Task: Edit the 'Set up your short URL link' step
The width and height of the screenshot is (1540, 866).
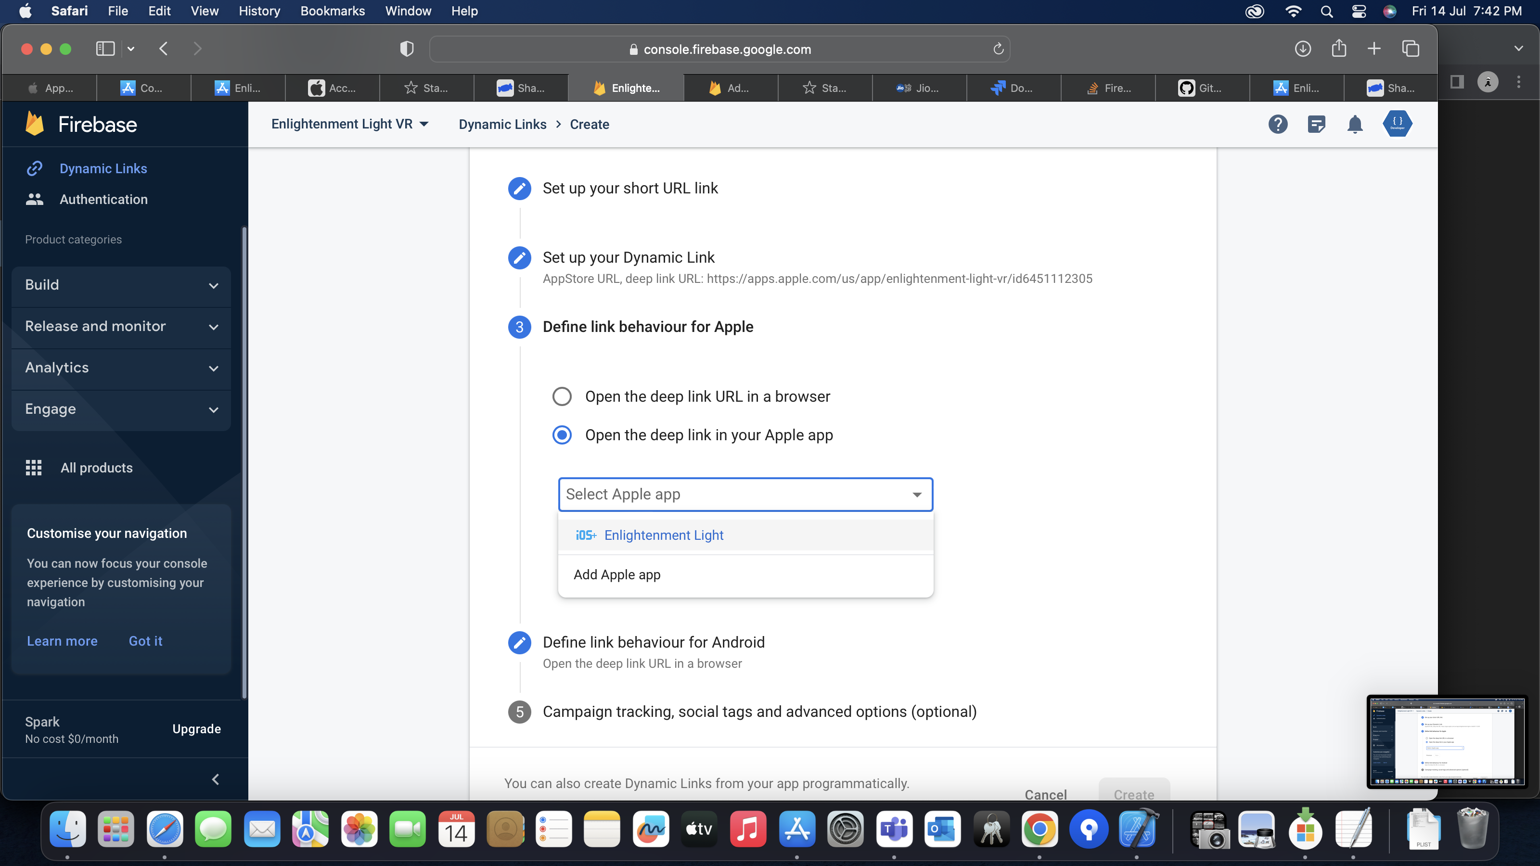Action: 519,188
